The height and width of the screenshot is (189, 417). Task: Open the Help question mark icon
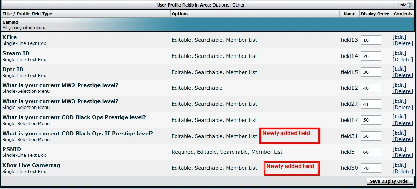[x=410, y=5]
